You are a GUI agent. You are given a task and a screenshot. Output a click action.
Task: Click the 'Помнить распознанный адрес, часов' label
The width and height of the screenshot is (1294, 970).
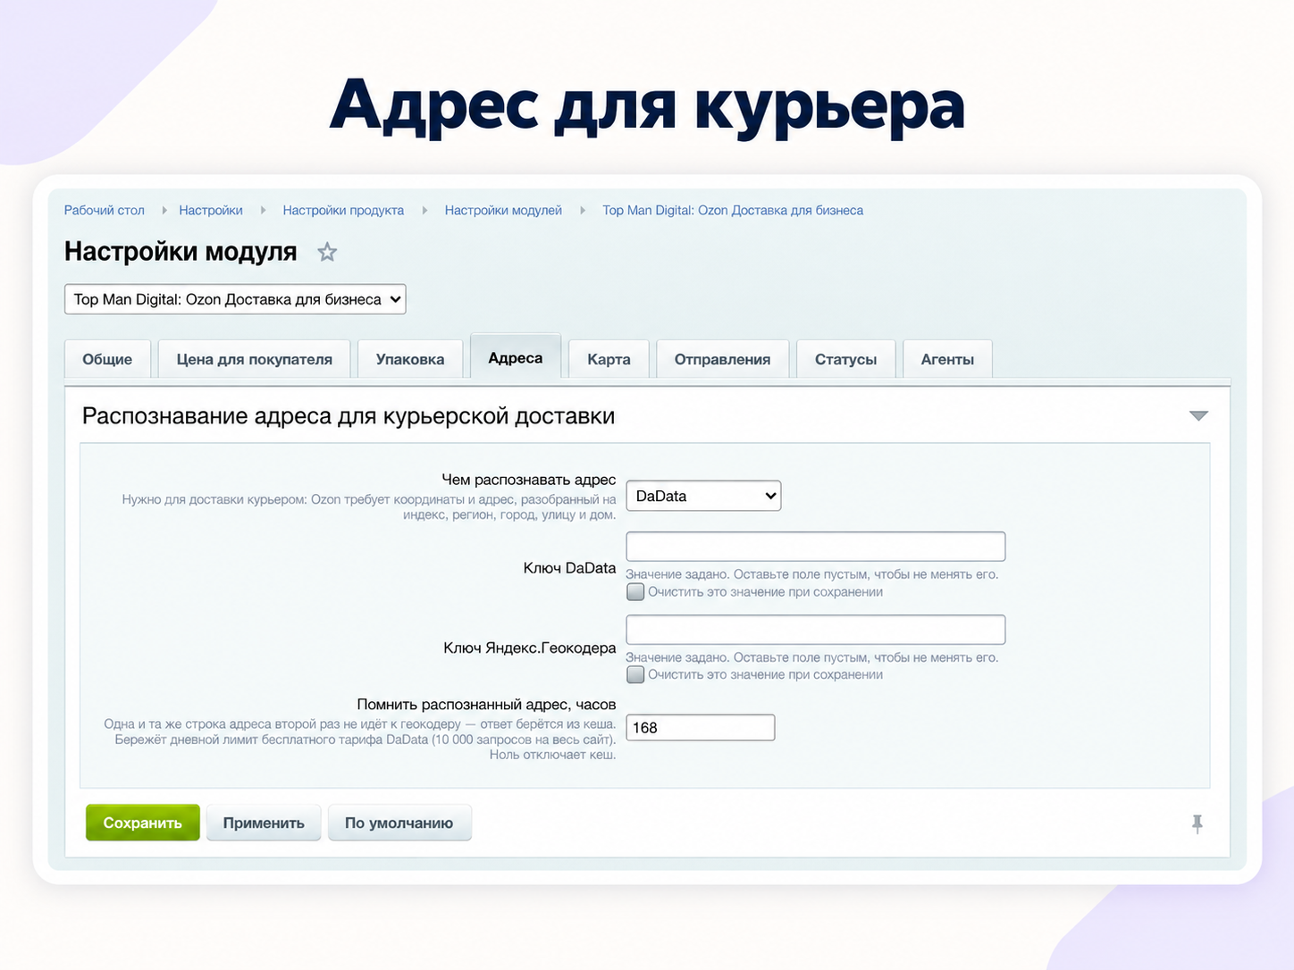(x=486, y=705)
